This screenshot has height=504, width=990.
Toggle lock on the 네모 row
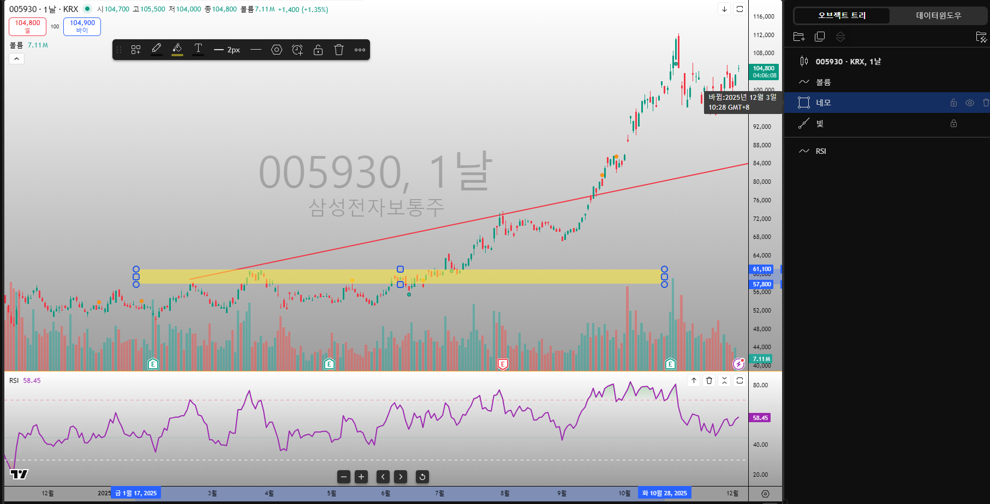(x=953, y=103)
